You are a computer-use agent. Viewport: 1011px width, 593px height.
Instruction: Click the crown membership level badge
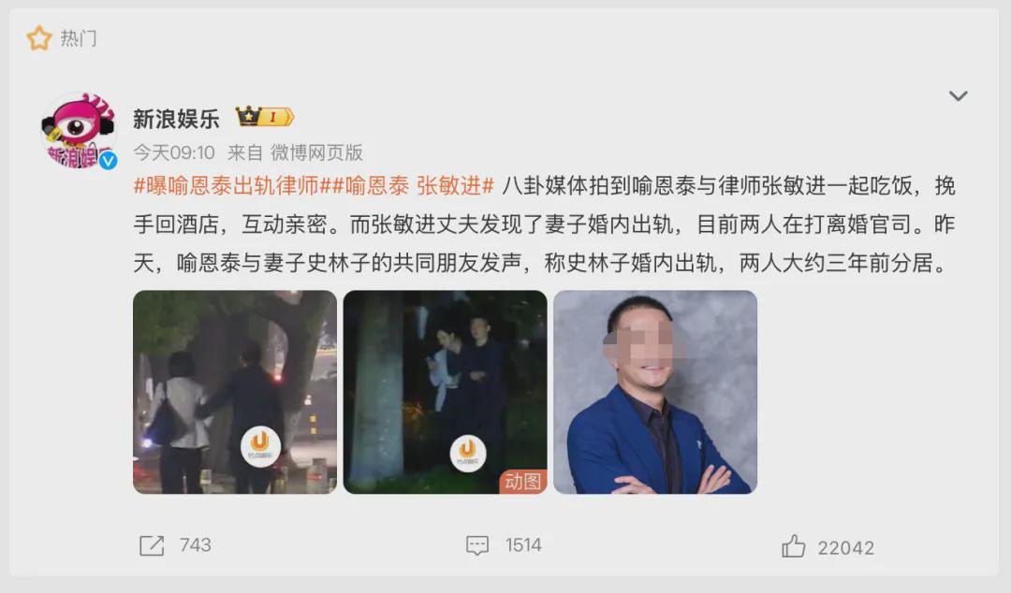pyautogui.click(x=264, y=117)
